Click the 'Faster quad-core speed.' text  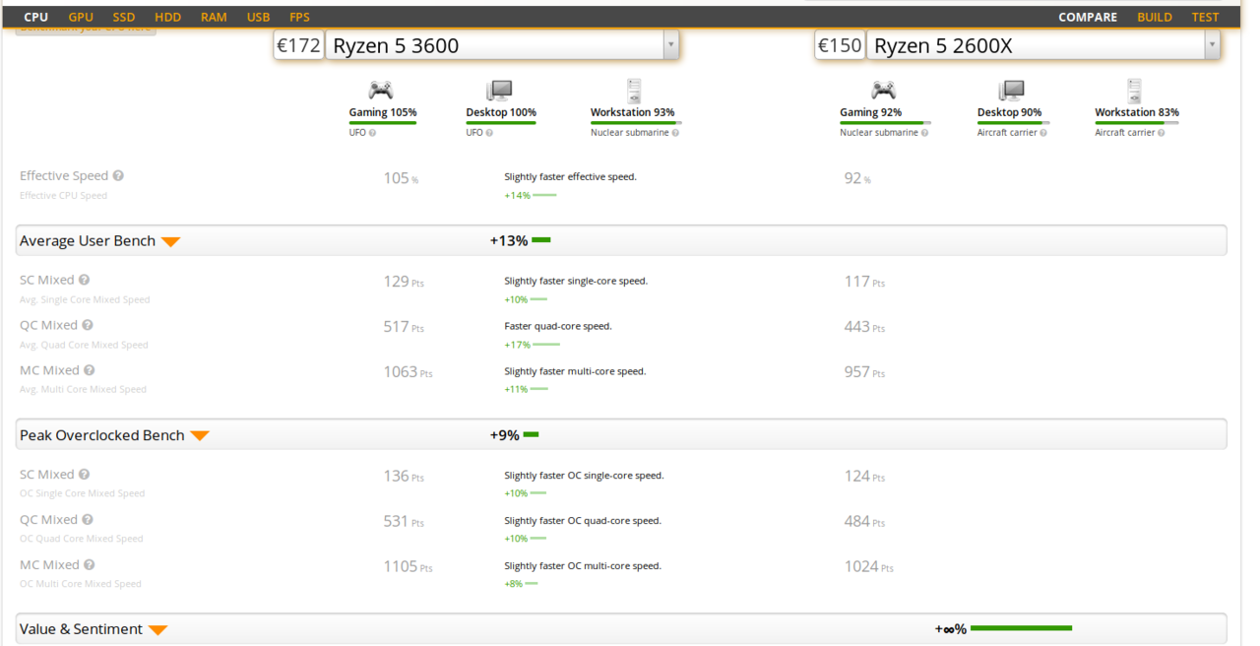point(558,326)
